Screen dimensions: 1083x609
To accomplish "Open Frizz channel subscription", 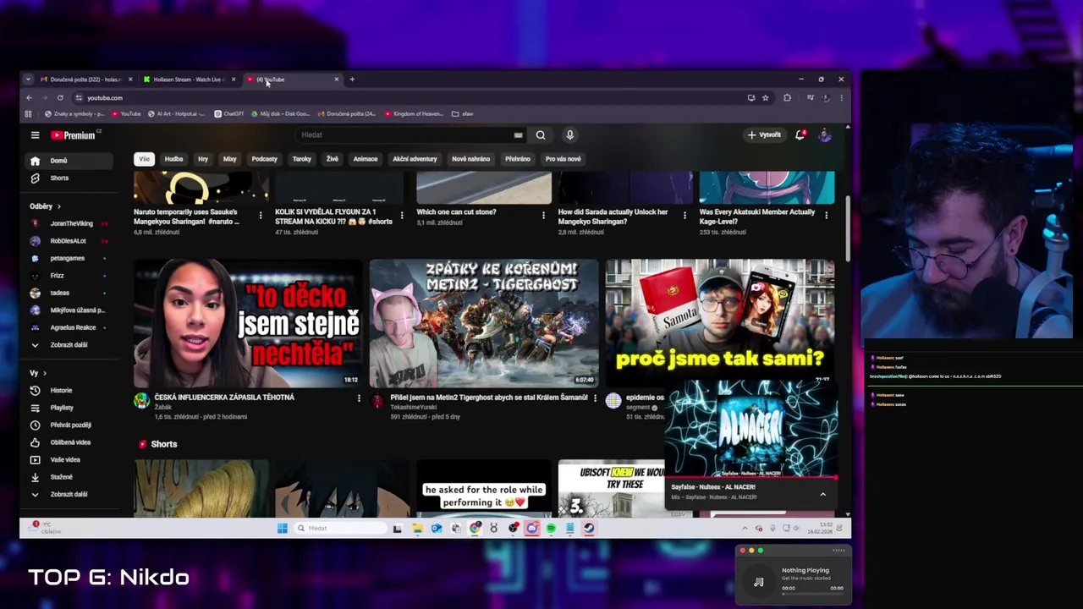I will click(x=70, y=276).
